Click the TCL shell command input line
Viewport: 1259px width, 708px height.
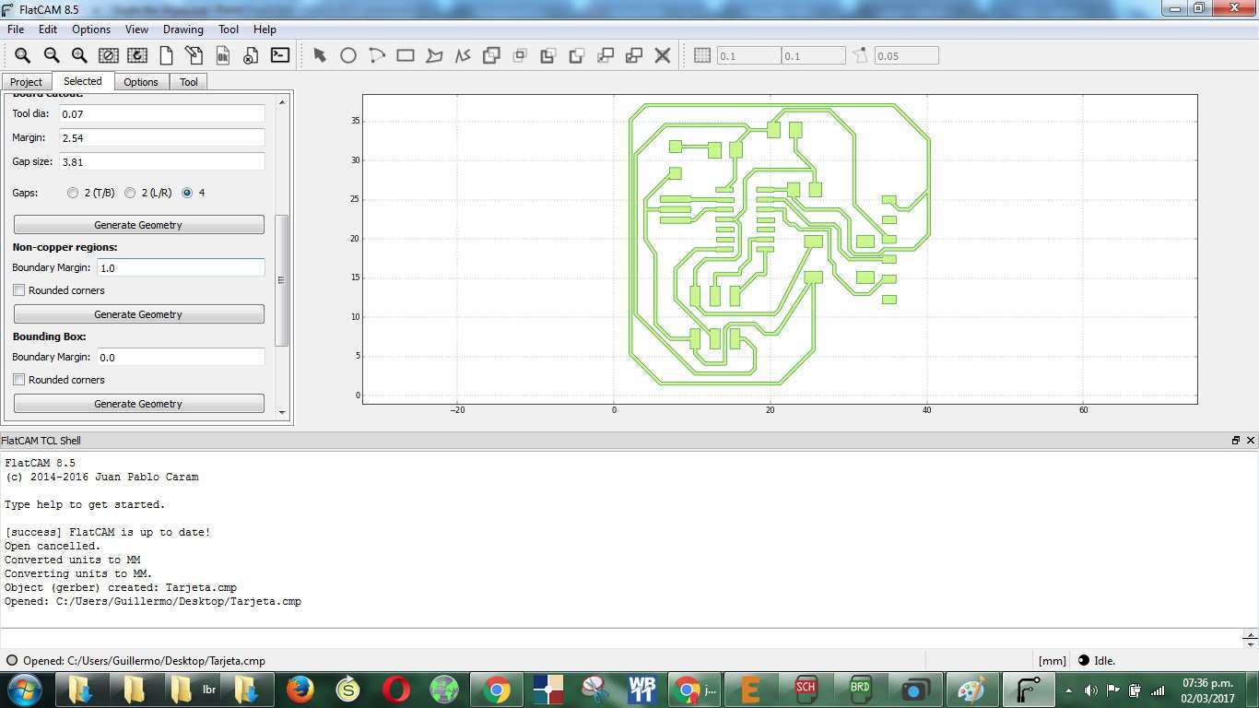620,636
